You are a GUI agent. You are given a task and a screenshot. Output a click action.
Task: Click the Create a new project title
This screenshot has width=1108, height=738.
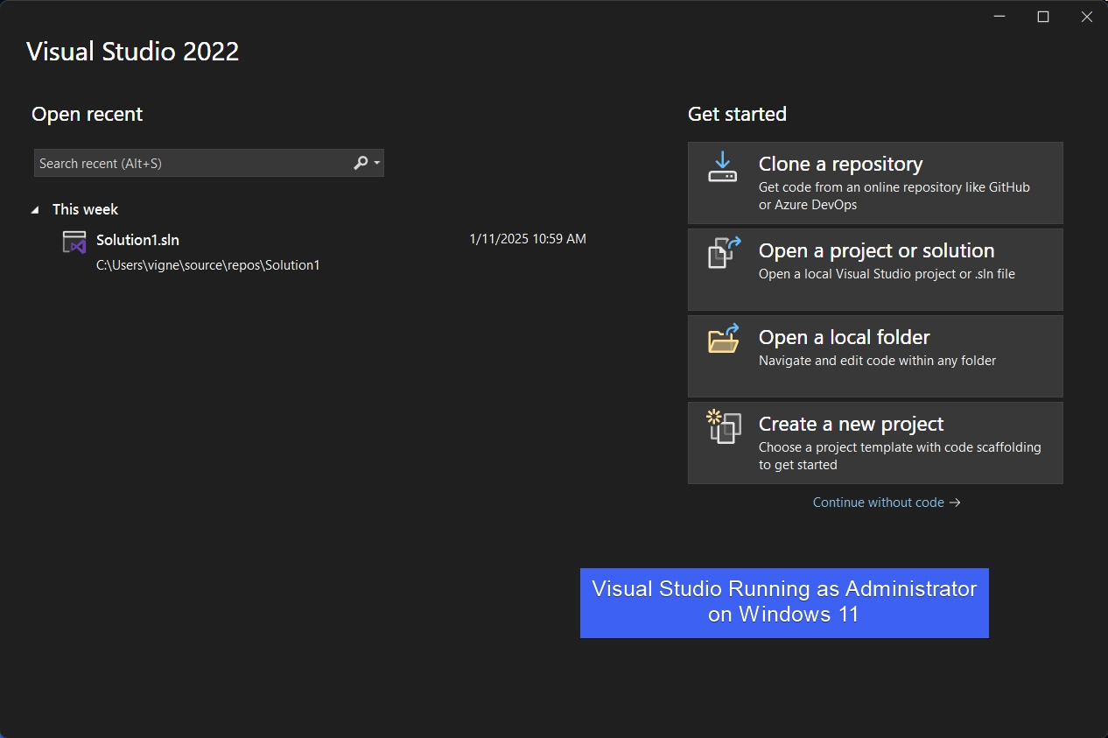[851, 424]
